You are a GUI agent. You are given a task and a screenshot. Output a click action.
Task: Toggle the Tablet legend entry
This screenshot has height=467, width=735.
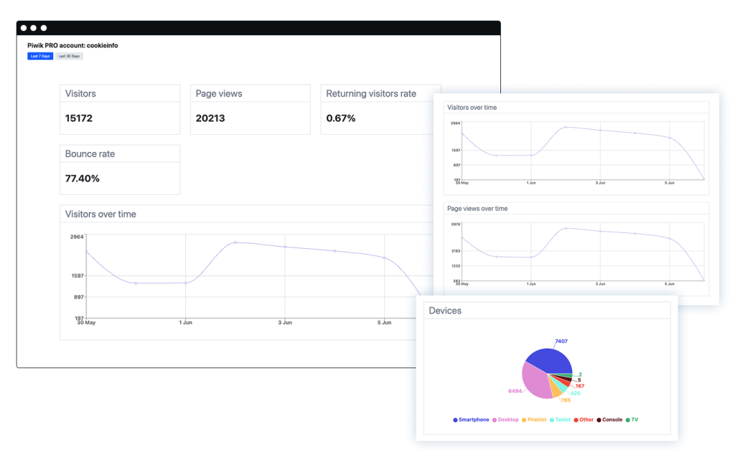[x=561, y=420]
